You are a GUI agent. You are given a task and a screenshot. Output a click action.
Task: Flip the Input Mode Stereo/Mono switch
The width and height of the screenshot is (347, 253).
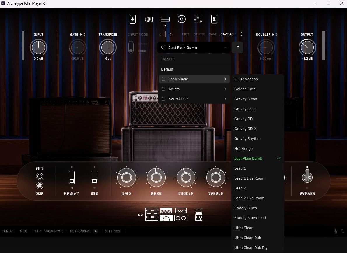click(131, 47)
